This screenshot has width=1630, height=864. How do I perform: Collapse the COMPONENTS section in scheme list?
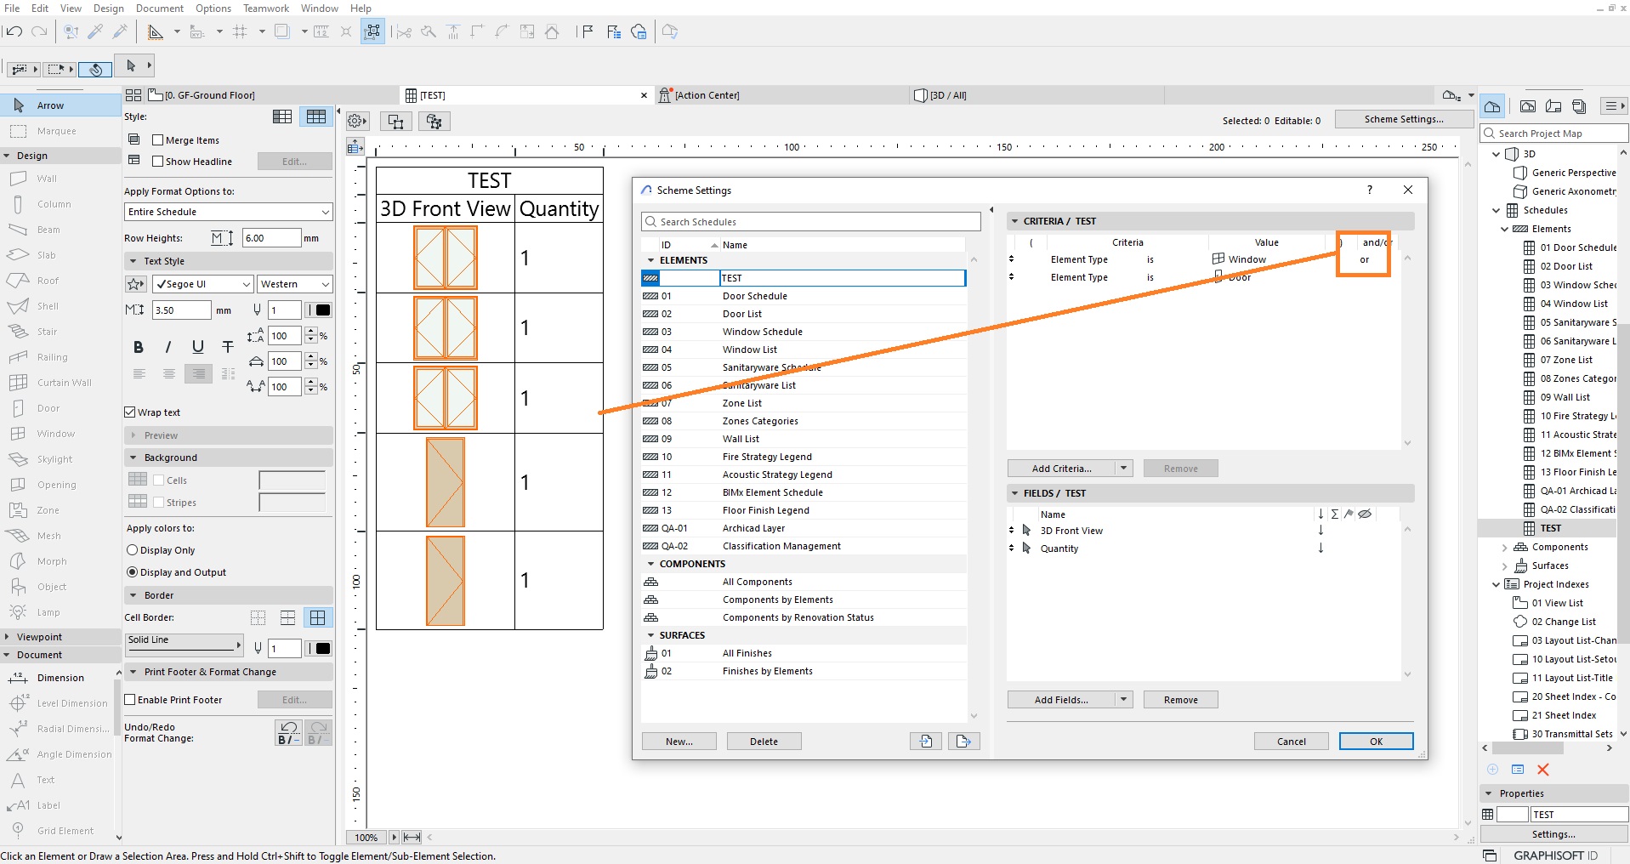[651, 564]
